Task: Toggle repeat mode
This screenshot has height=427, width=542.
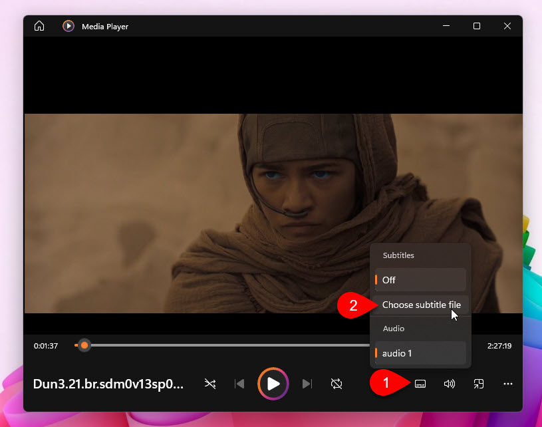Action: [x=337, y=384]
